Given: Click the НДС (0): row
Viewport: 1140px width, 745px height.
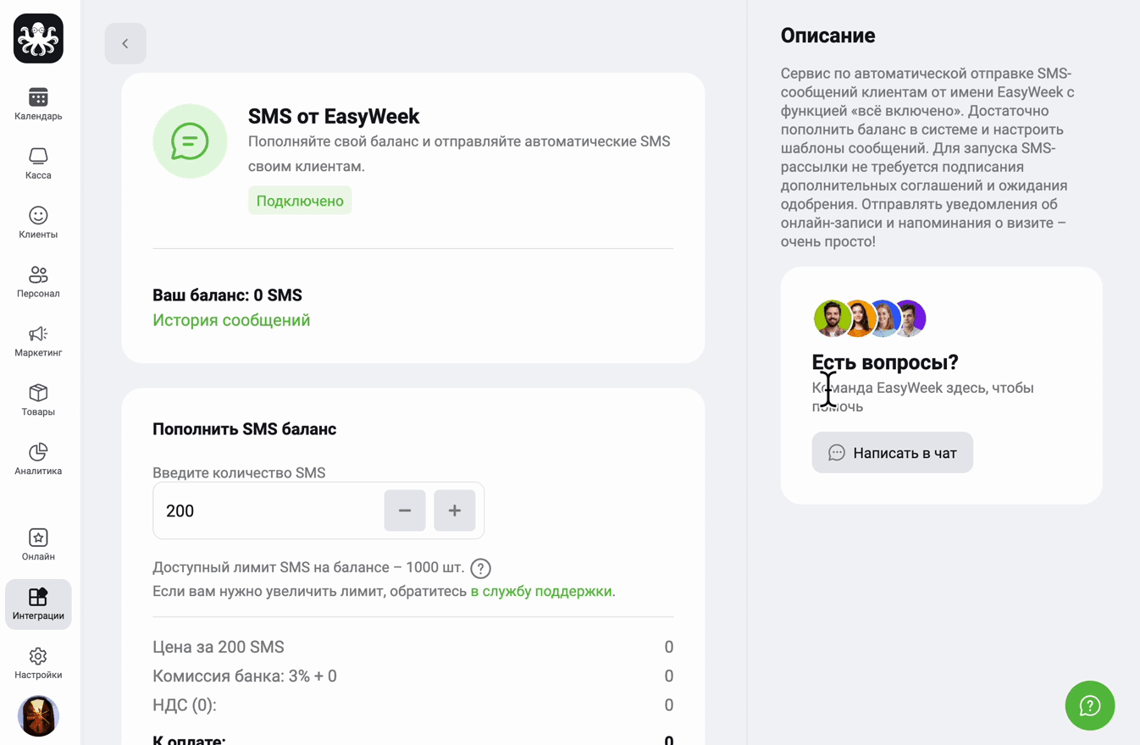Looking at the screenshot, I should 413,705.
